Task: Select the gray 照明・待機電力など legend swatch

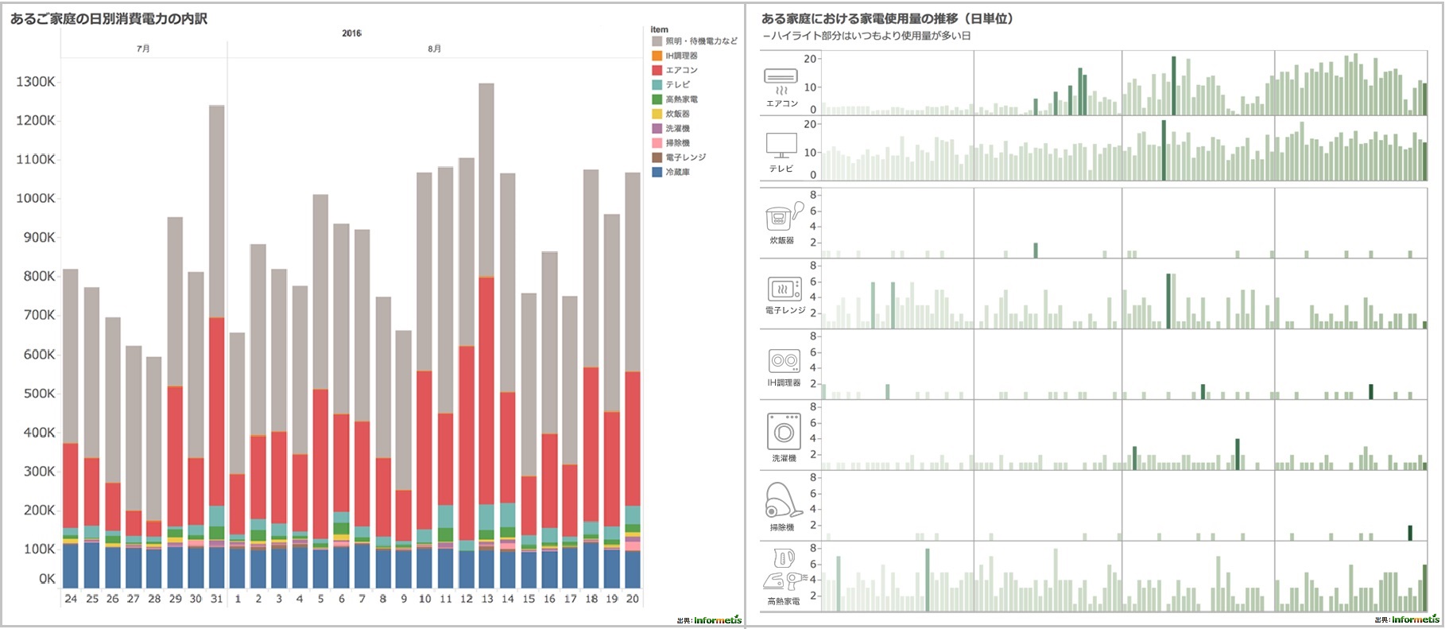Action: (x=657, y=41)
